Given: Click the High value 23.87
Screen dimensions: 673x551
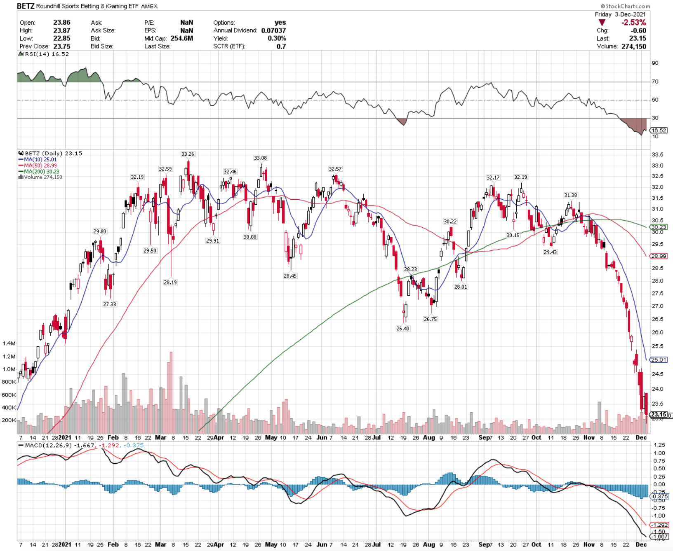Looking at the screenshot, I should (x=62, y=30).
